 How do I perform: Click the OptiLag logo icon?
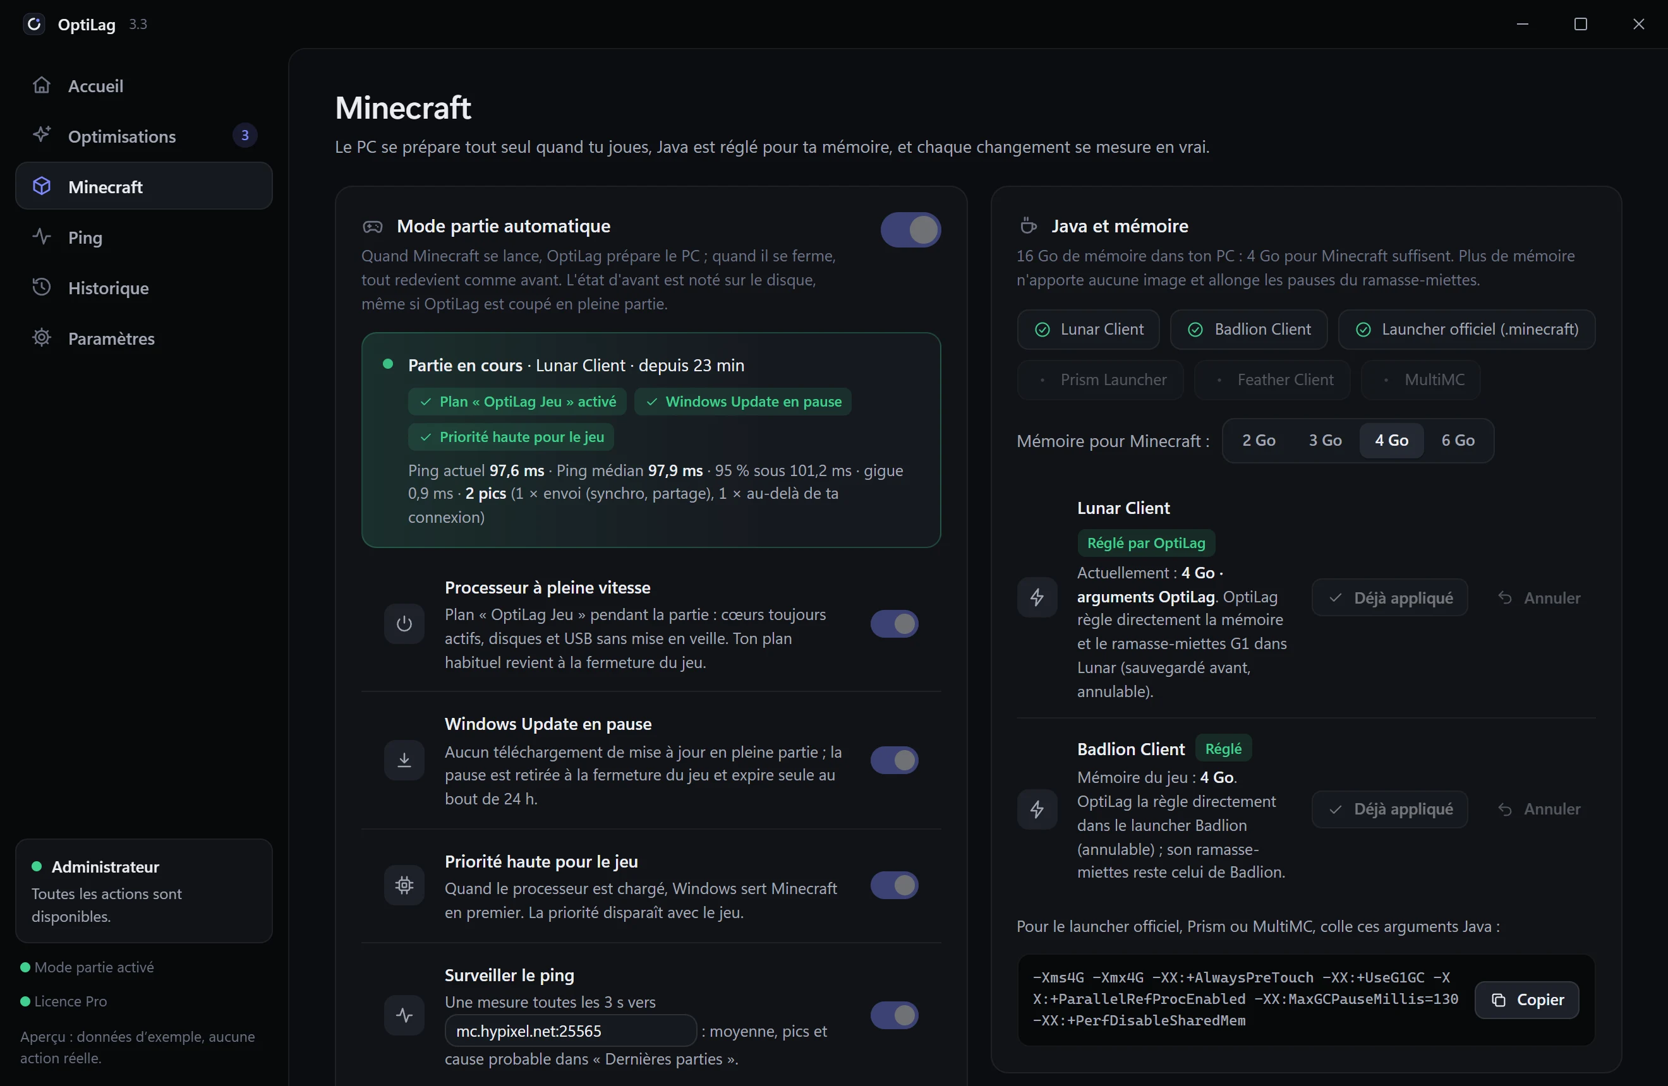(33, 25)
